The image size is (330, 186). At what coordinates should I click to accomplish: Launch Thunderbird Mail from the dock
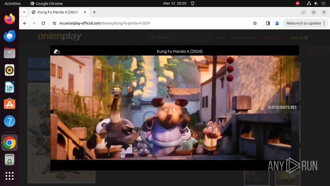10,36
